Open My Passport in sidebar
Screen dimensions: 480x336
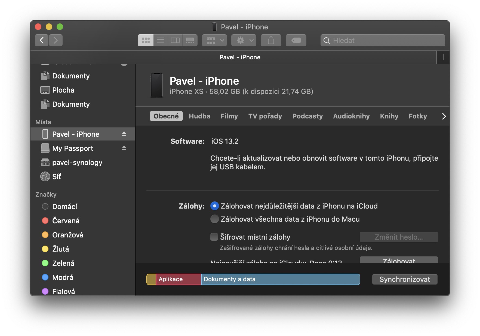(83, 148)
